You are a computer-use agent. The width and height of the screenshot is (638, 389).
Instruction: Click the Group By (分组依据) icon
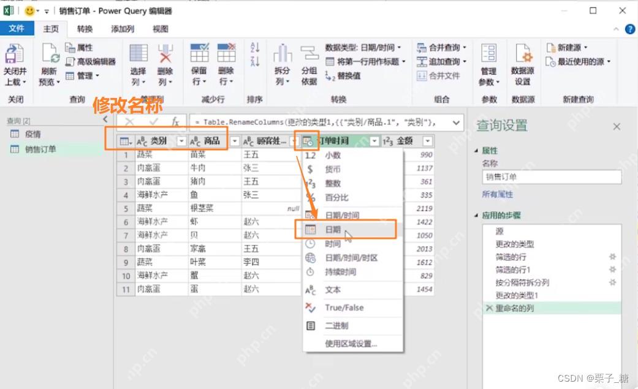310,53
